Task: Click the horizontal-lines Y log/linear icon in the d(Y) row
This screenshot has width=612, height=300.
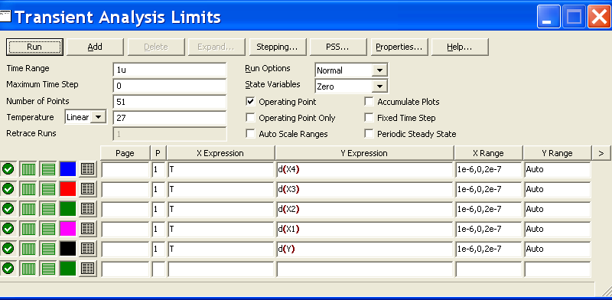Action: (48, 249)
